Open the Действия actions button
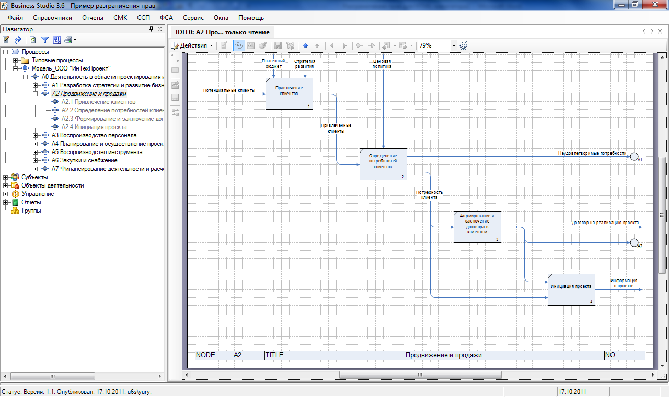This screenshot has height=397, width=669. pos(192,45)
